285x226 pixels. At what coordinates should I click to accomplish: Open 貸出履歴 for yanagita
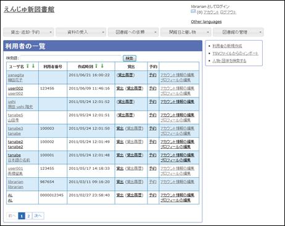click(x=126, y=75)
